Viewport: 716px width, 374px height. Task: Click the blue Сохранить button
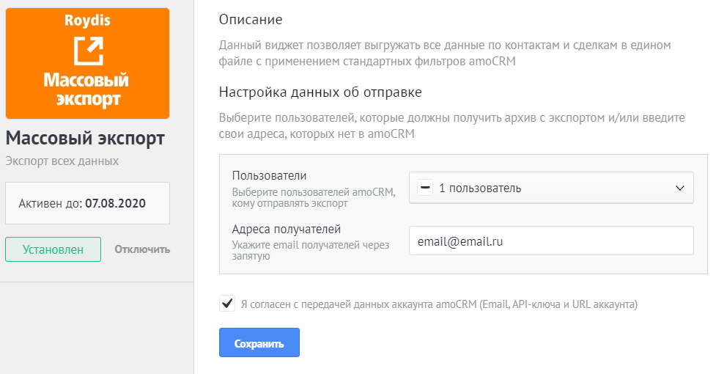(x=259, y=342)
